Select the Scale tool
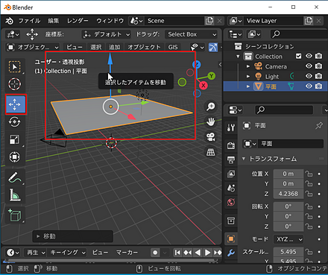 pos(15,139)
